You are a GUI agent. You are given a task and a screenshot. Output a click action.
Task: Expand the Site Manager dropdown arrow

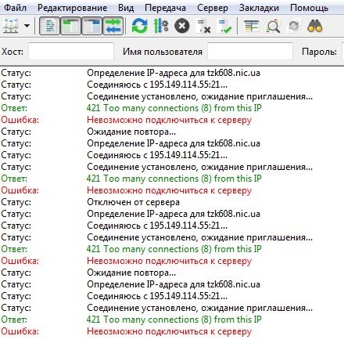(27, 26)
